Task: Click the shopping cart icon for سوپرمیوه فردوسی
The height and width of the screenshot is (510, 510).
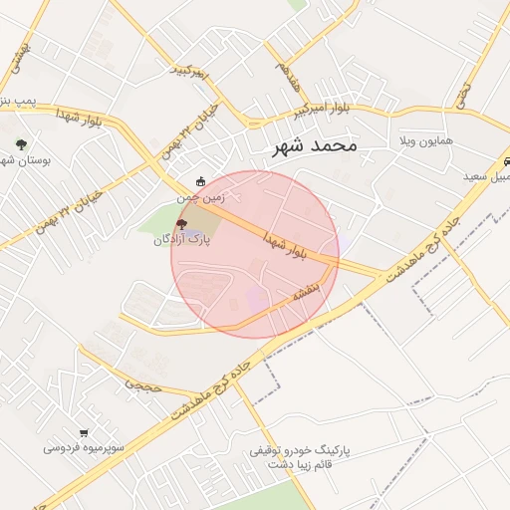Action: pyautogui.click(x=84, y=433)
